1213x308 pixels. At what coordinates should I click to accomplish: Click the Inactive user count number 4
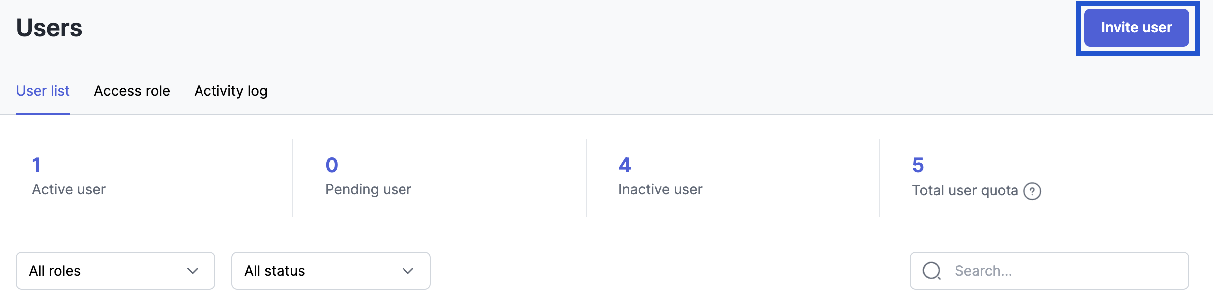tap(625, 165)
